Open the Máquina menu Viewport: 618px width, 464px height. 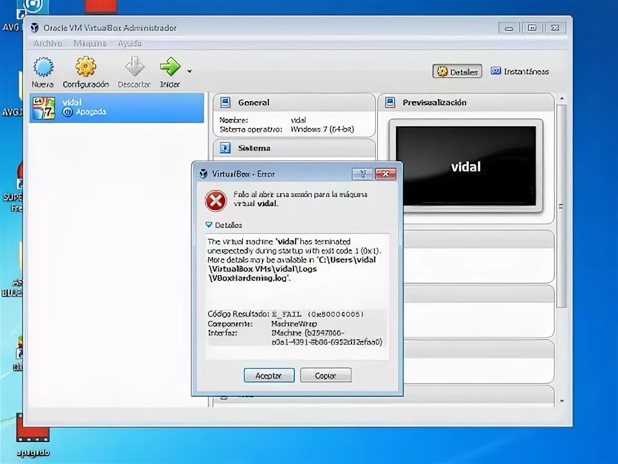tap(90, 43)
